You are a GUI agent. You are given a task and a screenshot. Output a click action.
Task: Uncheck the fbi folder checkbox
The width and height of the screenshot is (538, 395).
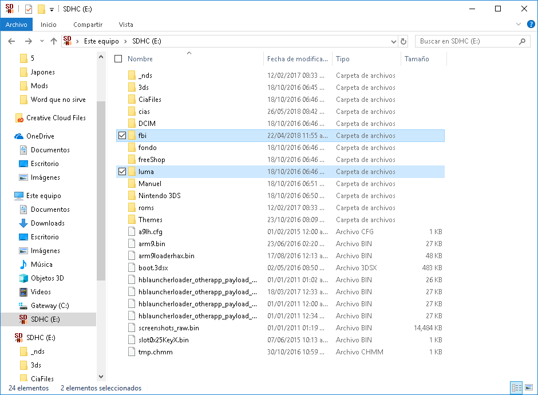(x=122, y=136)
